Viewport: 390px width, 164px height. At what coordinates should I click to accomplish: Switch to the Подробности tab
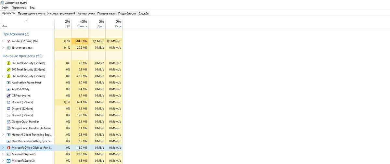tap(127, 14)
